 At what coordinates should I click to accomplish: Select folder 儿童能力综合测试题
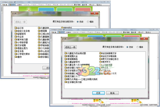[x=75, y=53]
